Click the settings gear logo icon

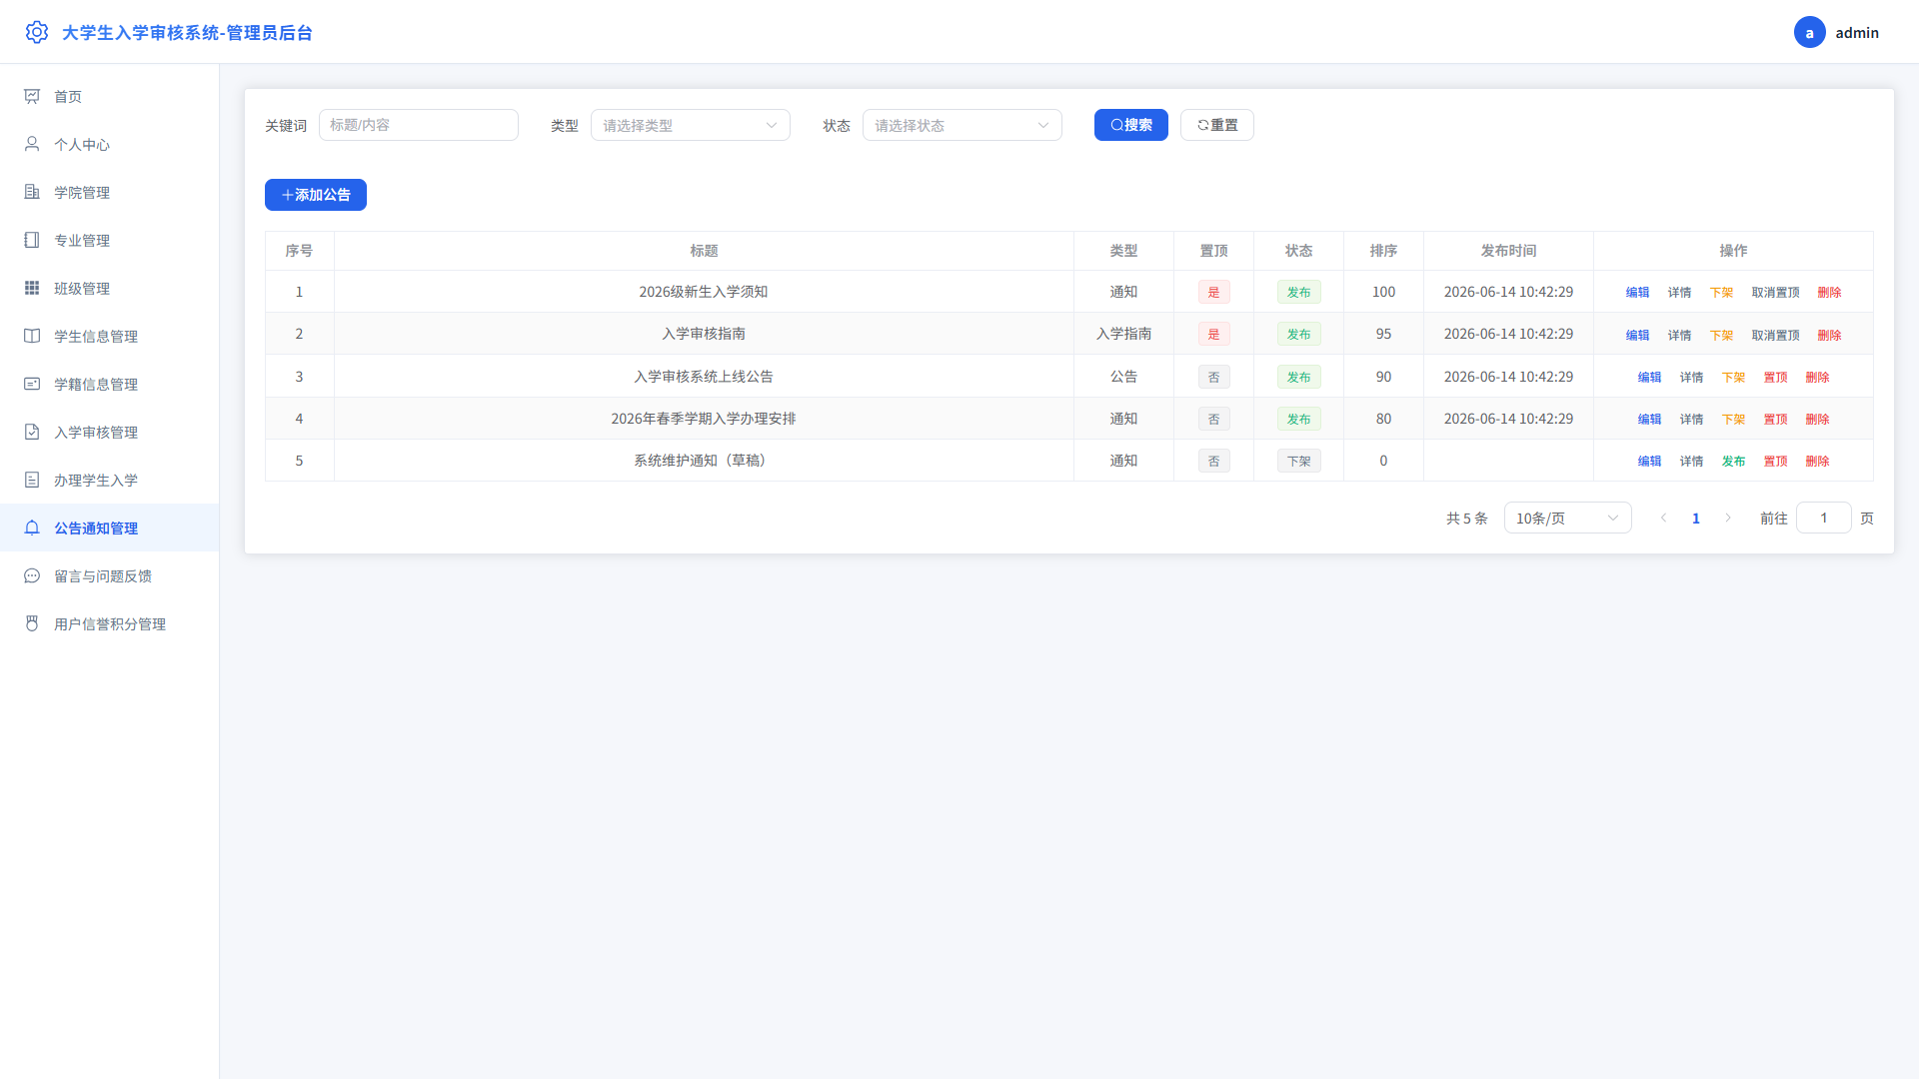click(x=37, y=32)
